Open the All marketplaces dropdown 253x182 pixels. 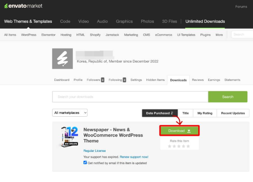70,112
